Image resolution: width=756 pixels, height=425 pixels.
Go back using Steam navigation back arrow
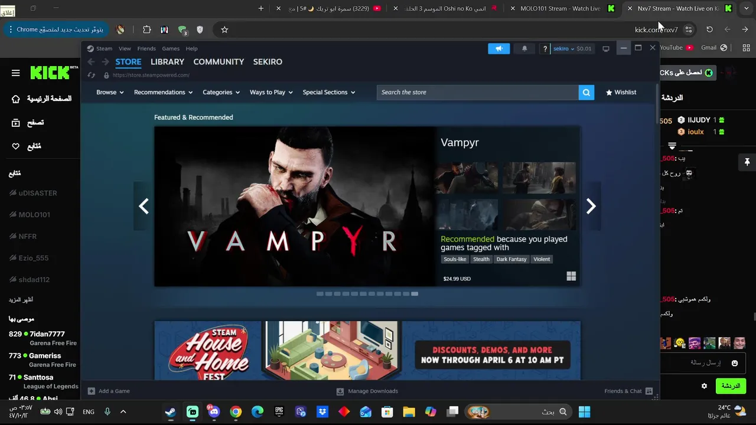click(x=91, y=61)
